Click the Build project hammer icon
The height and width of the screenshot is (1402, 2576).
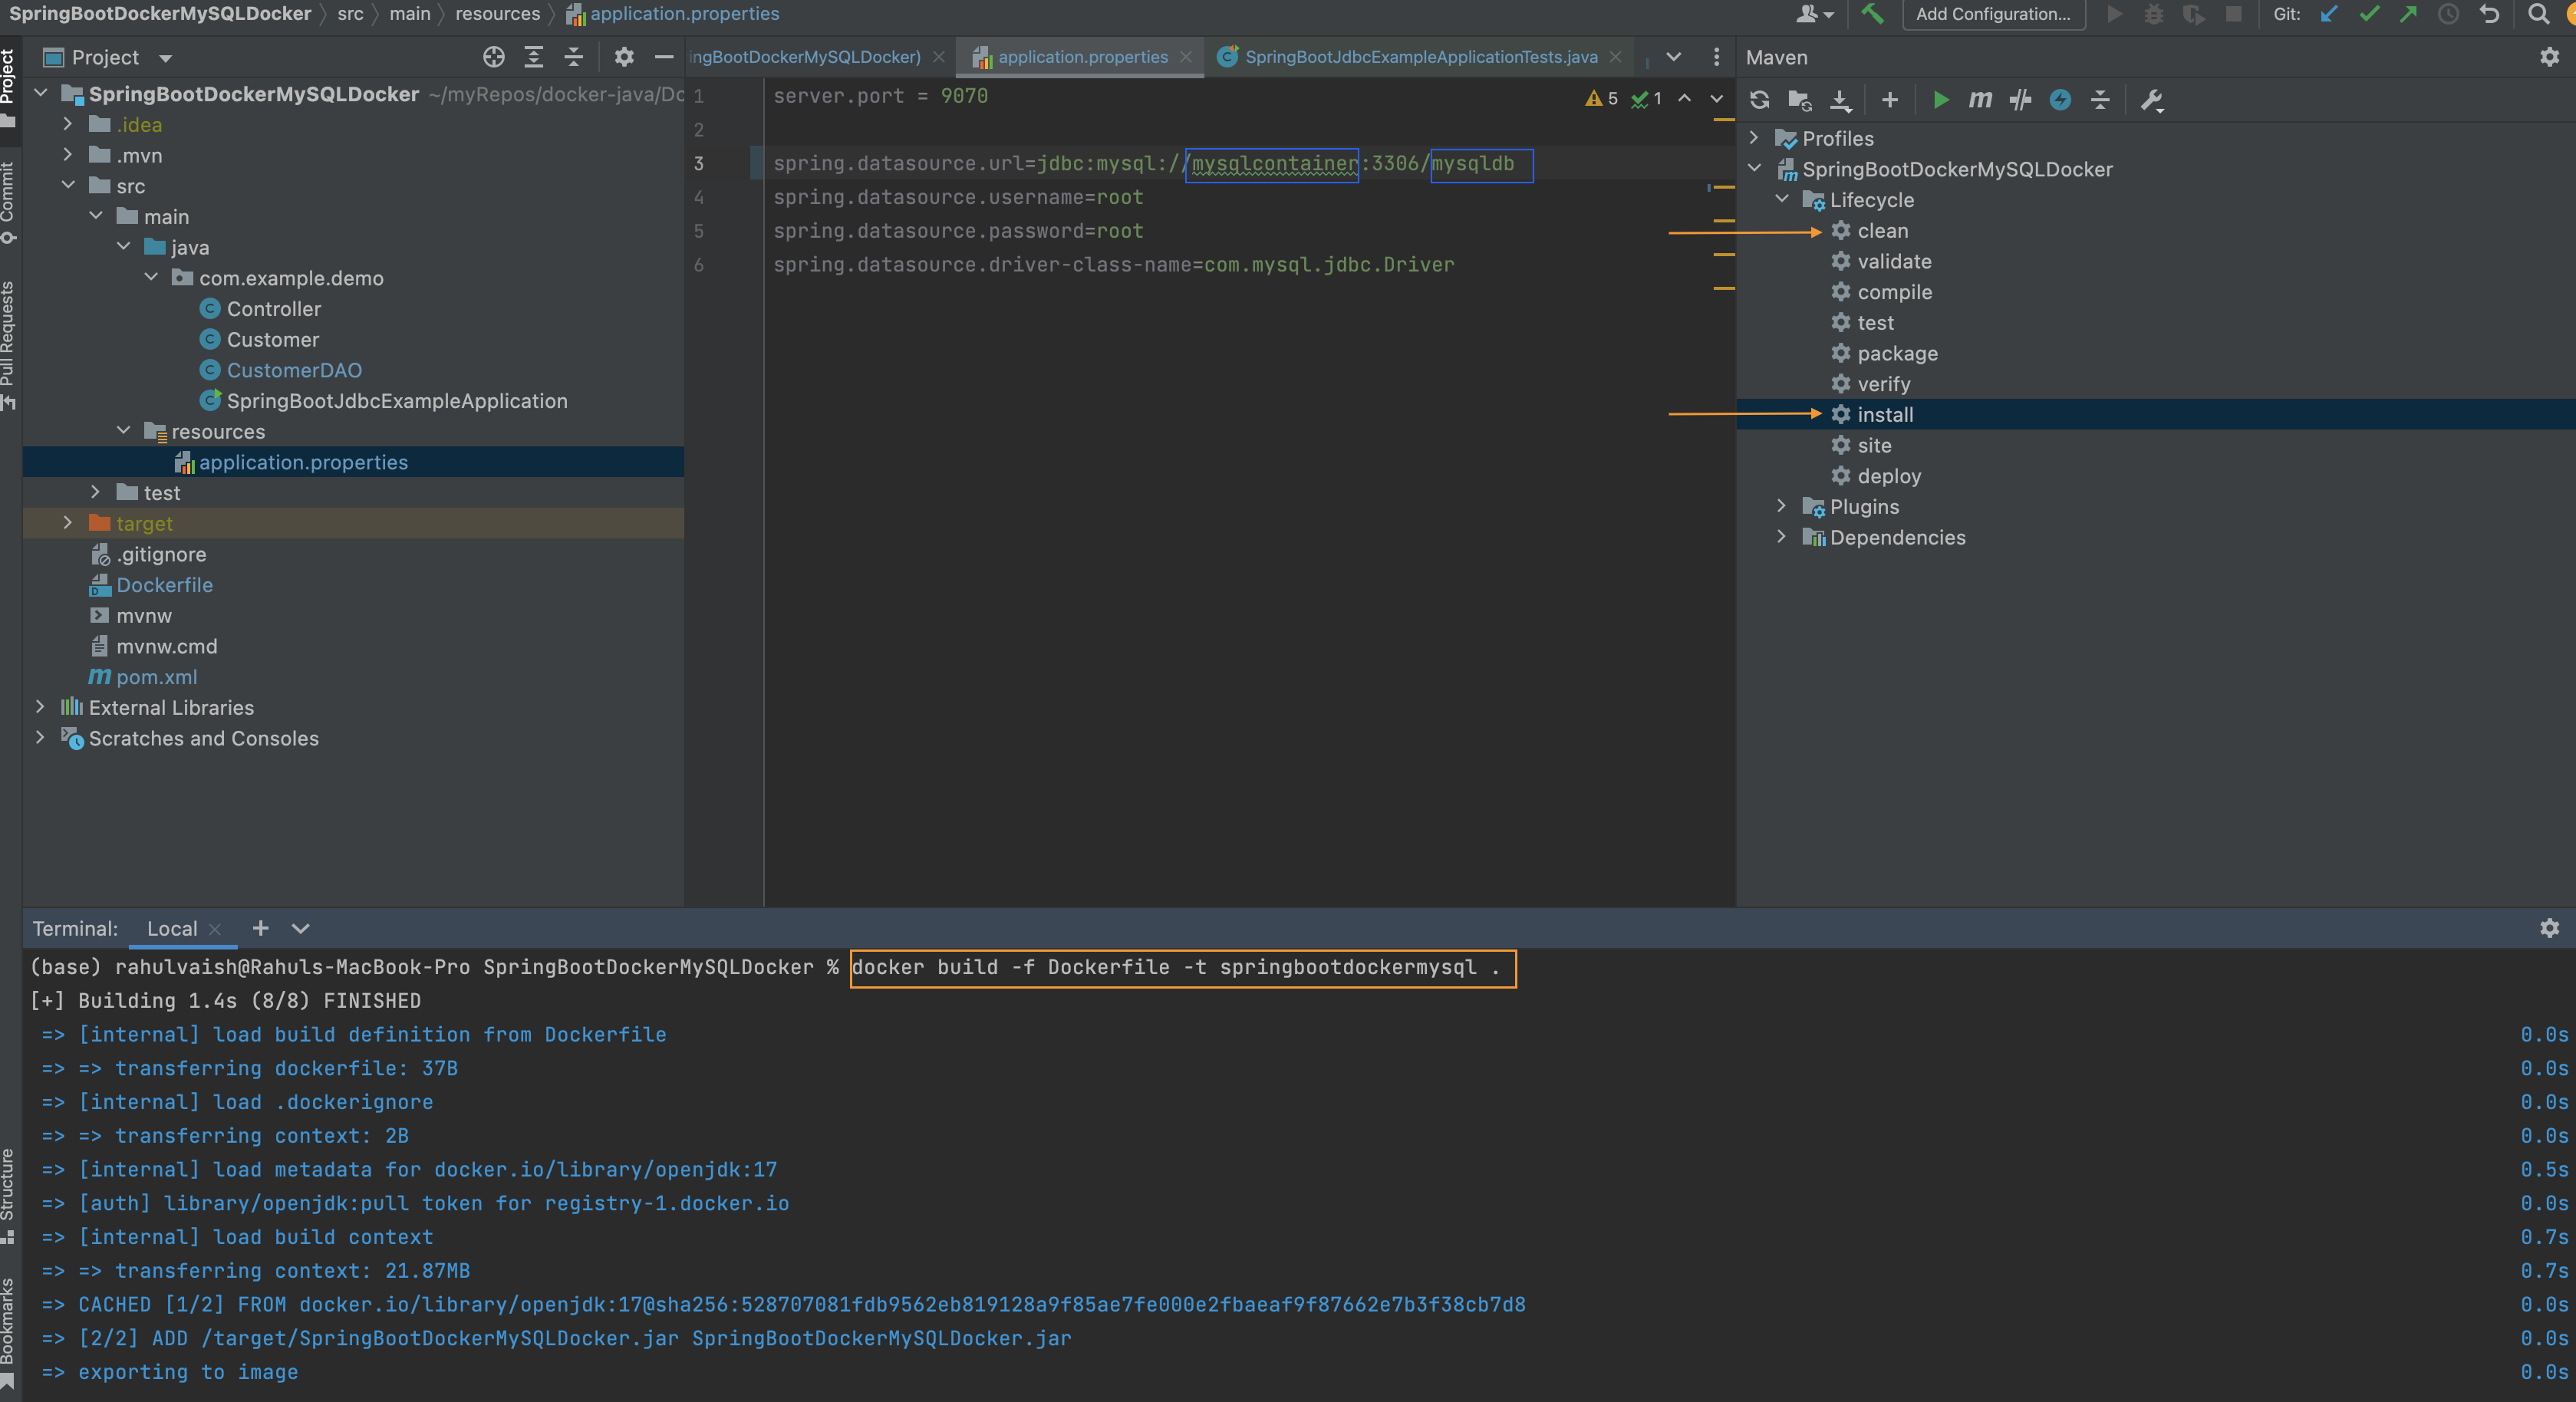point(1872,14)
